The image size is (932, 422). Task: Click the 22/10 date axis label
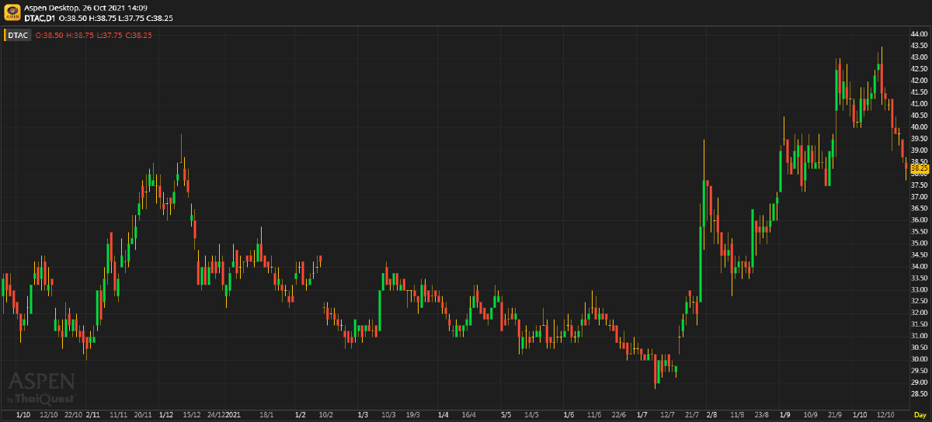coord(73,416)
